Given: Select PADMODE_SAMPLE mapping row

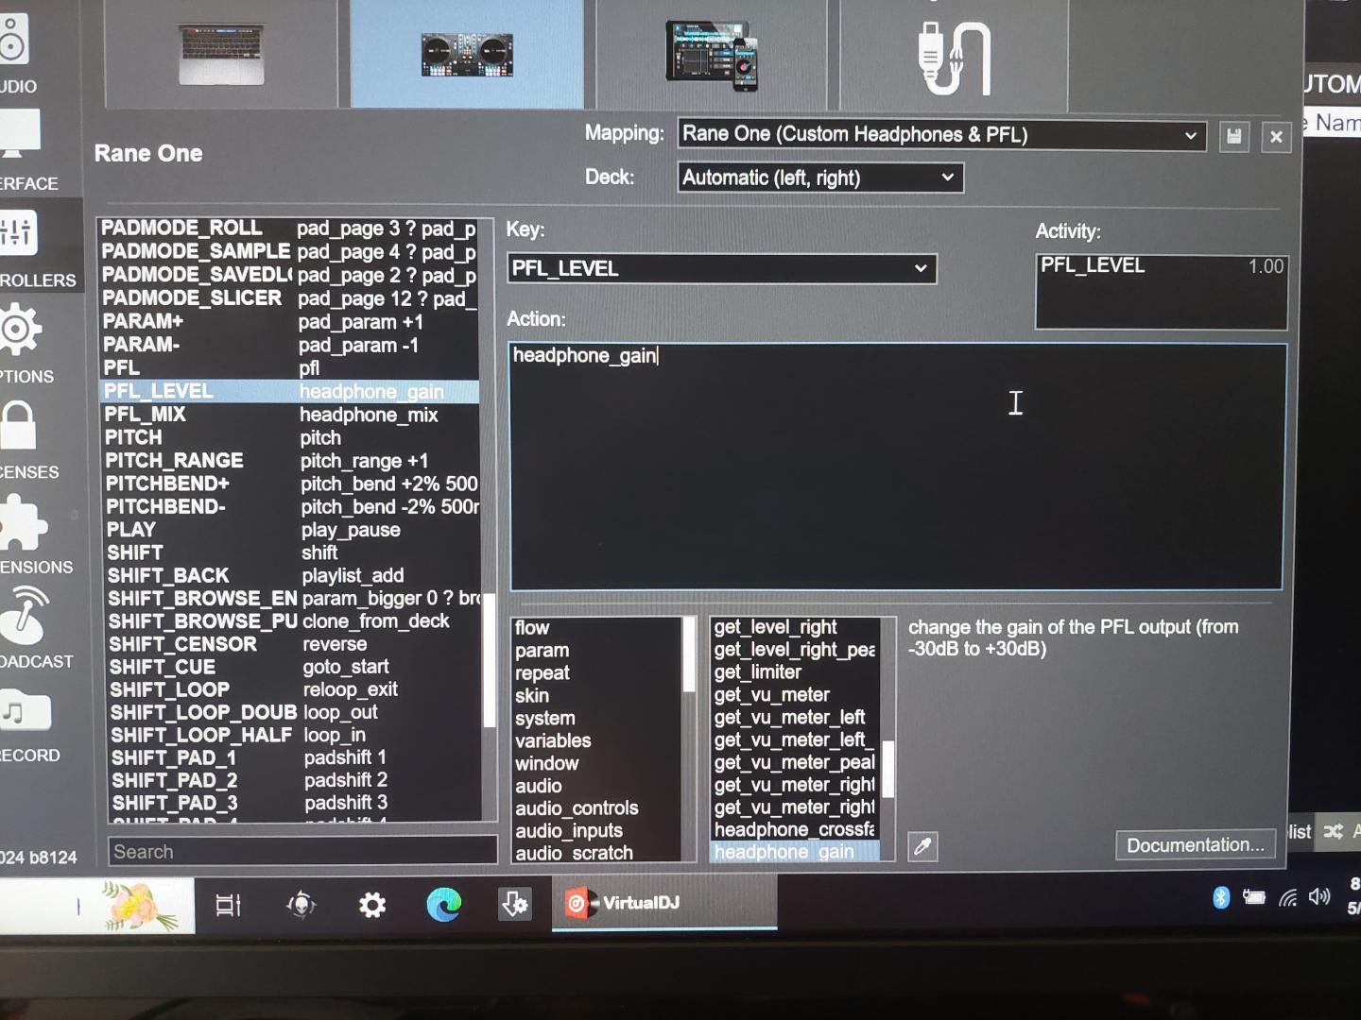Looking at the screenshot, I should pos(289,251).
